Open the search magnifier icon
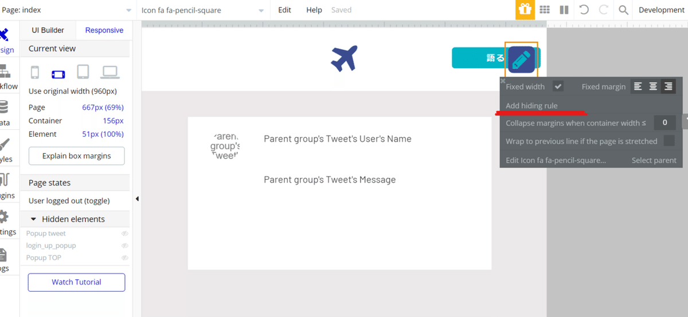 (623, 10)
